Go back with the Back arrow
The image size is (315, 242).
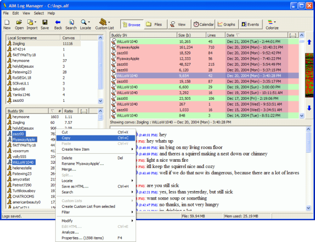tap(58, 22)
